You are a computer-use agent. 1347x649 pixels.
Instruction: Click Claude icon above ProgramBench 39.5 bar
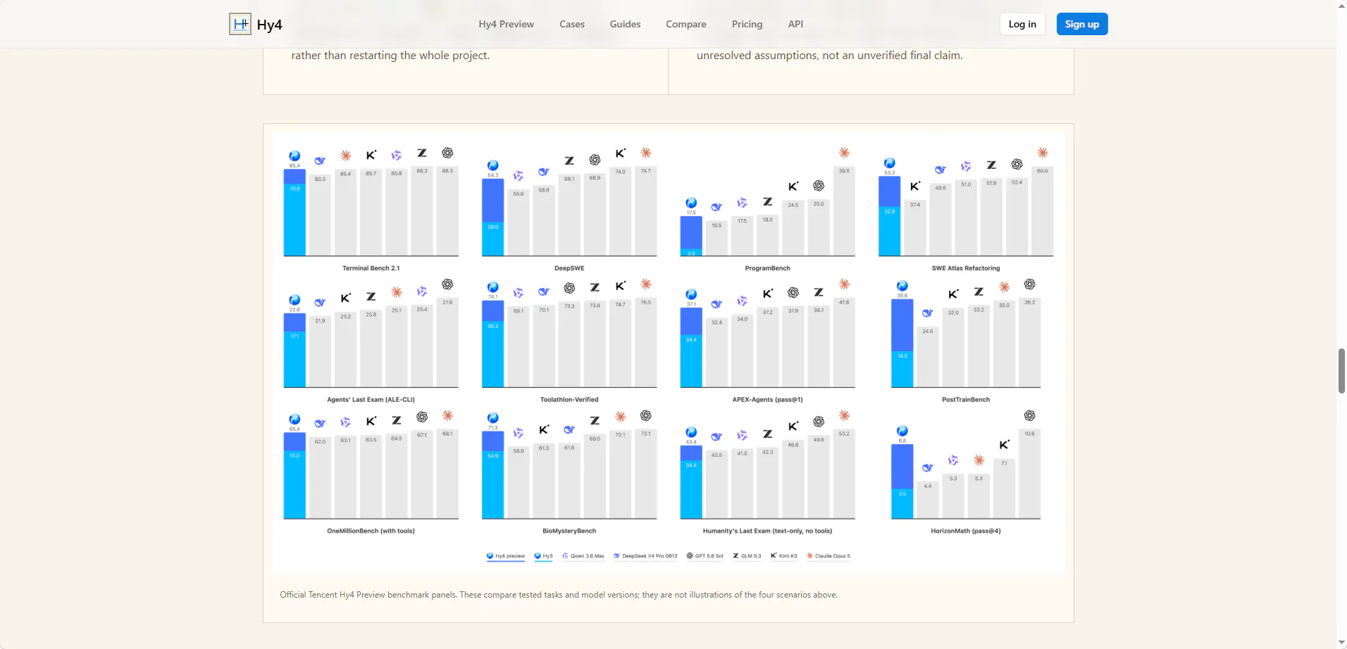click(x=844, y=153)
